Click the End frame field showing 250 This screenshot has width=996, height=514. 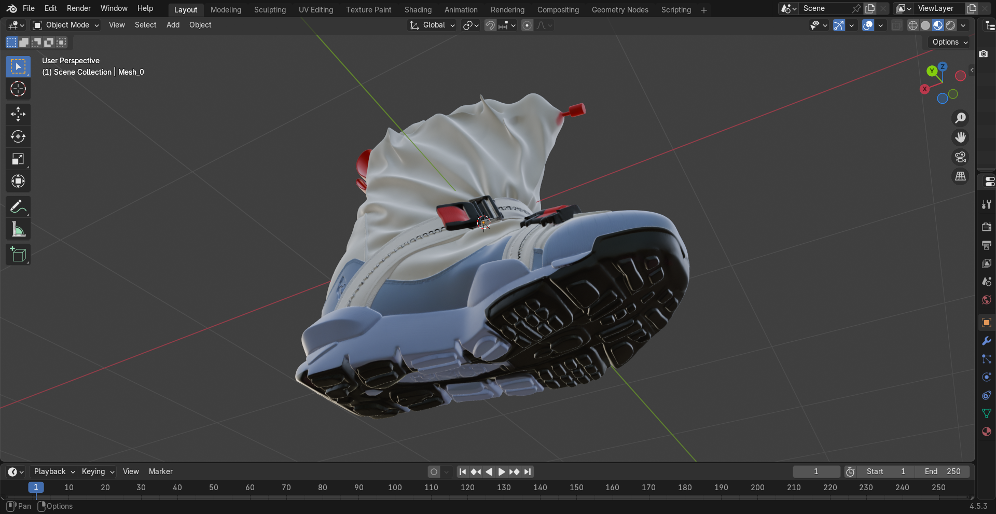[943, 471]
